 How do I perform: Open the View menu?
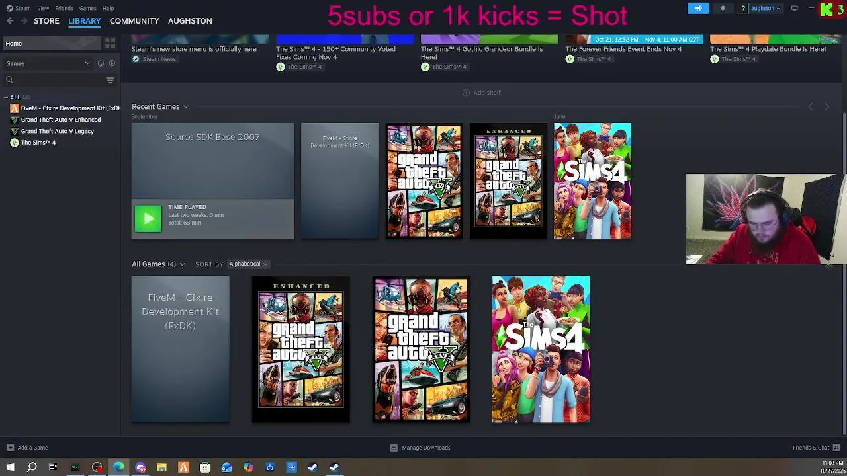pos(43,8)
